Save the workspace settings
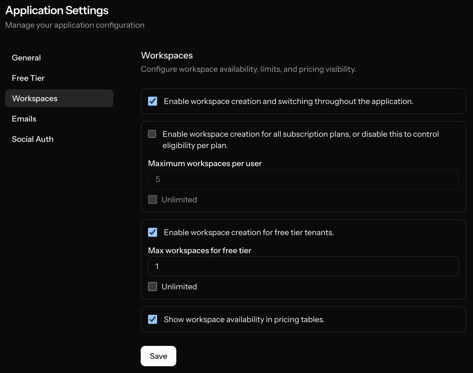Screen dimensions: 473x373 click(158, 356)
